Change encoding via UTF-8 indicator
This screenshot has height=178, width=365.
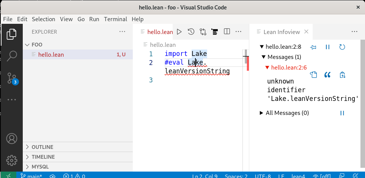[x=263, y=176]
